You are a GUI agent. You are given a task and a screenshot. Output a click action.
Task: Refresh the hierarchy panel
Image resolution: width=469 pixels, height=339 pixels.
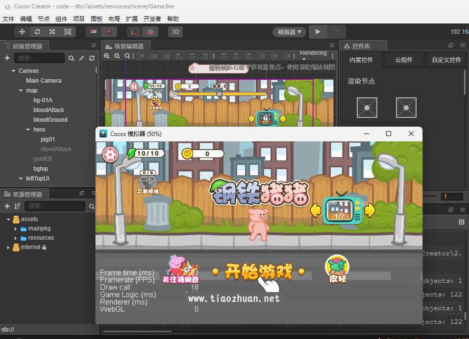(92, 58)
